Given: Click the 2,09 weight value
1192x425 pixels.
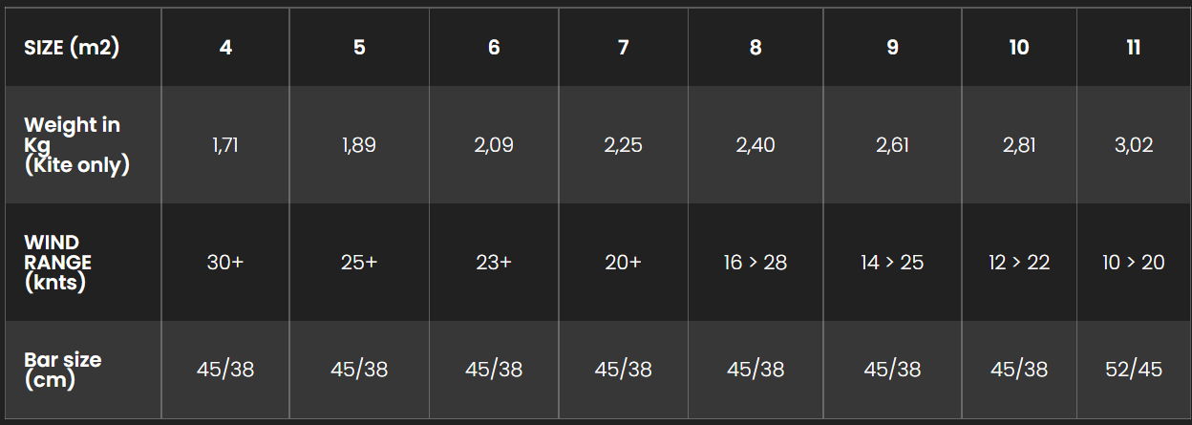Looking at the screenshot, I should tap(494, 145).
